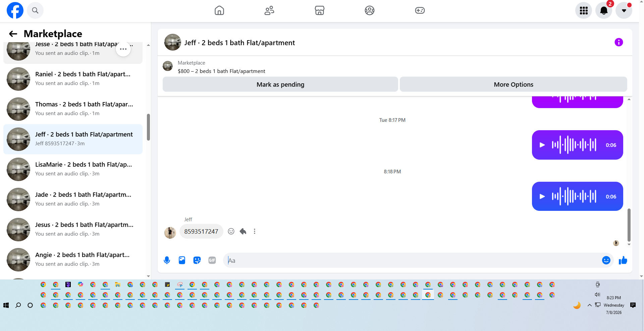
Task: Open the account dropdown arrow
Action: click(624, 10)
